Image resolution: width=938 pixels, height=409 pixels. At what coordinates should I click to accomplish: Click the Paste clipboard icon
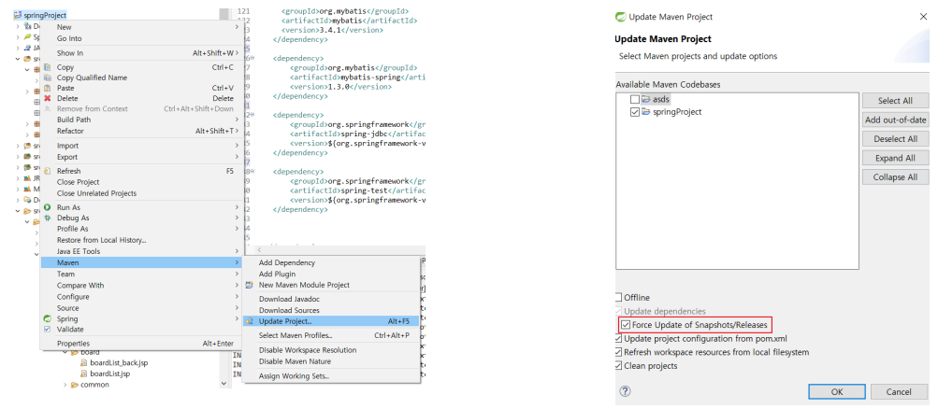click(48, 88)
